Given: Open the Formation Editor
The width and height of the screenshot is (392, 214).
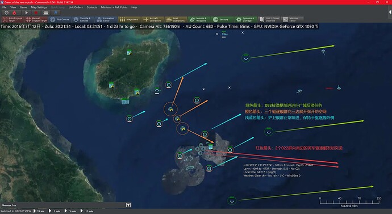Looking at the screenshot, I should point(106,19).
